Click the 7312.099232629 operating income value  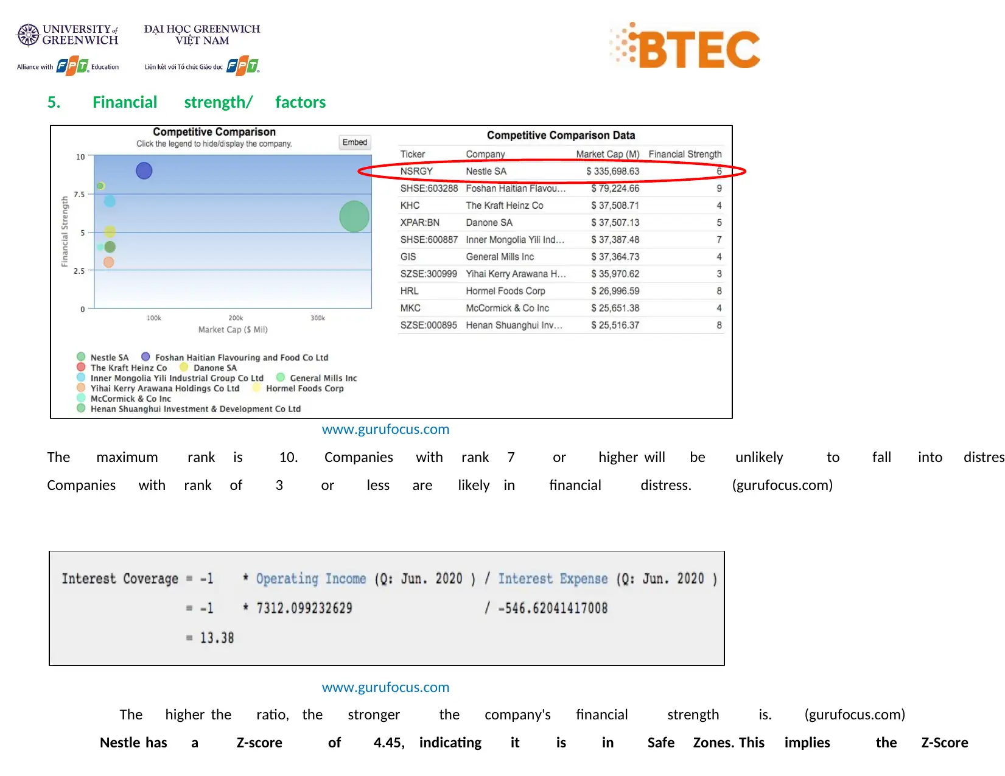[304, 608]
